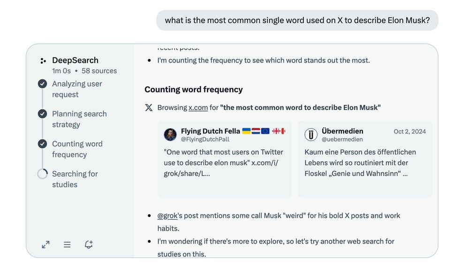Screen dimensions: 469x280
Task: Open the @grok mention link
Action: (167, 215)
